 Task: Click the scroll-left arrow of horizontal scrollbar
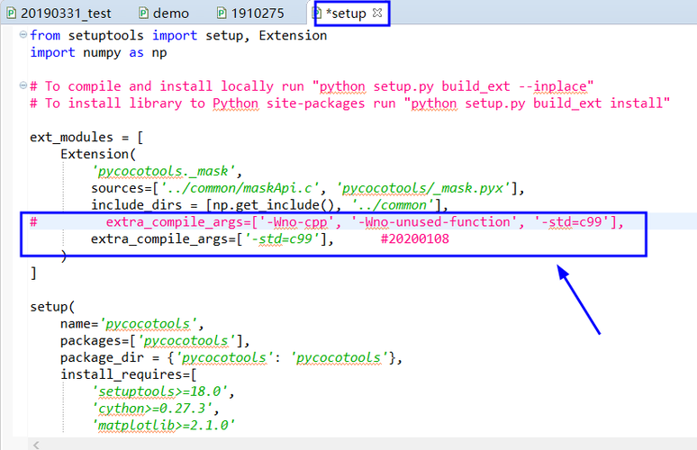pyautogui.click(x=36, y=445)
